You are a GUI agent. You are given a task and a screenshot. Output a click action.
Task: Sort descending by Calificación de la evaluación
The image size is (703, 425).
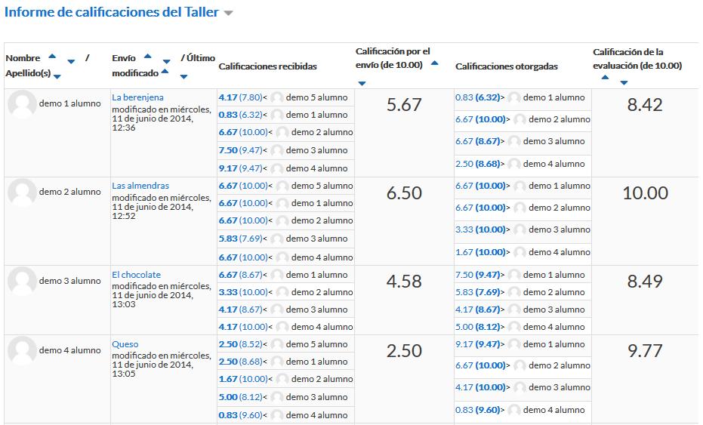tap(624, 82)
